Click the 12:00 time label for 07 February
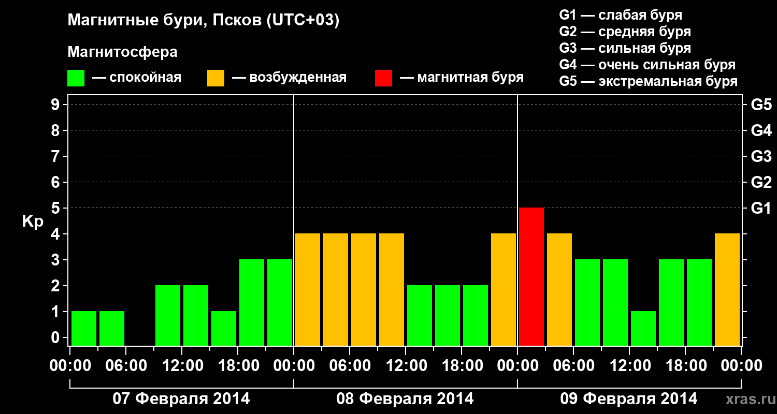The height and width of the screenshot is (414, 777). pyautogui.click(x=182, y=366)
